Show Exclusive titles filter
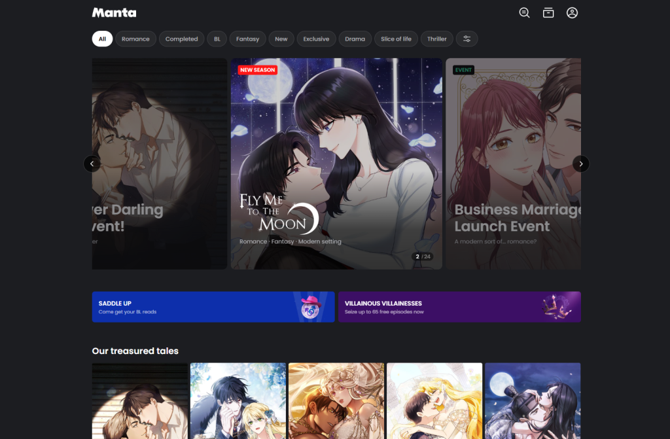 tap(316, 39)
